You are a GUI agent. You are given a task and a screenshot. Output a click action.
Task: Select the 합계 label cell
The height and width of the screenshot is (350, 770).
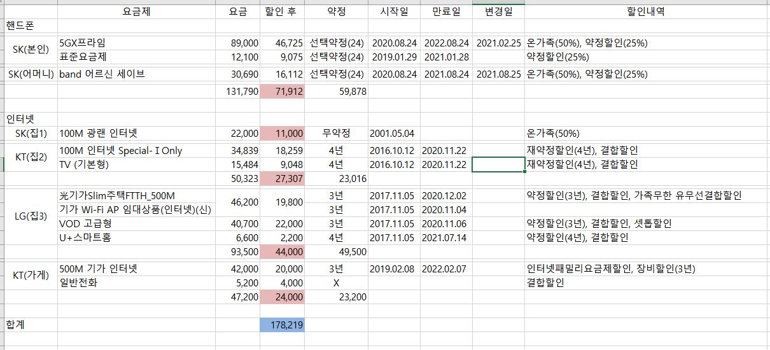pyautogui.click(x=29, y=325)
